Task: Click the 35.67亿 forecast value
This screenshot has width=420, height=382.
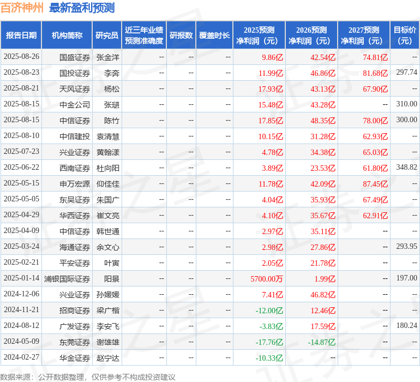Action: tap(323, 215)
